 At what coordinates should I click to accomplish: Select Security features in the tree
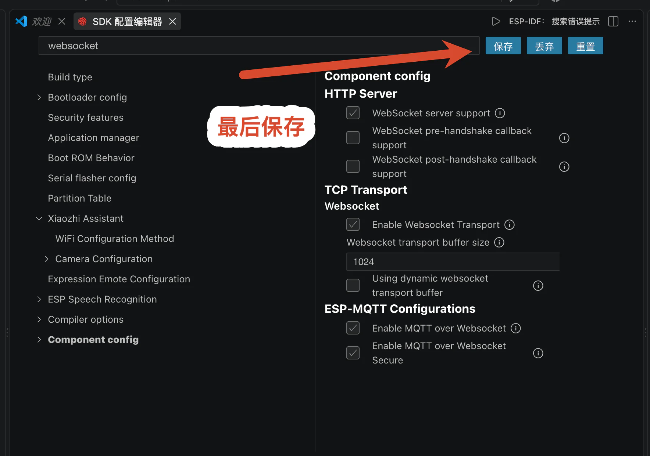86,117
